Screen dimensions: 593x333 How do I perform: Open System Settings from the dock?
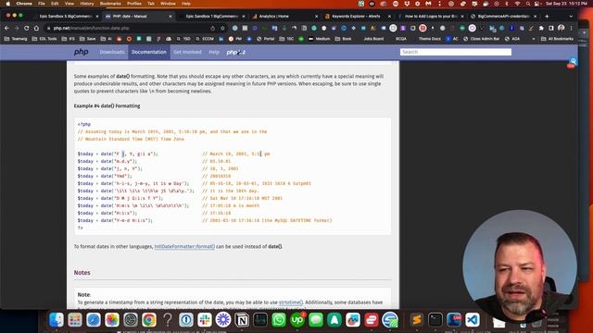pos(131,320)
